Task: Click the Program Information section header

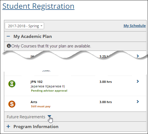Action: click(x=75, y=126)
